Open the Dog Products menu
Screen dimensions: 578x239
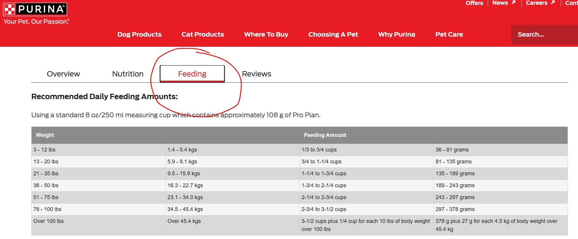[x=140, y=34]
